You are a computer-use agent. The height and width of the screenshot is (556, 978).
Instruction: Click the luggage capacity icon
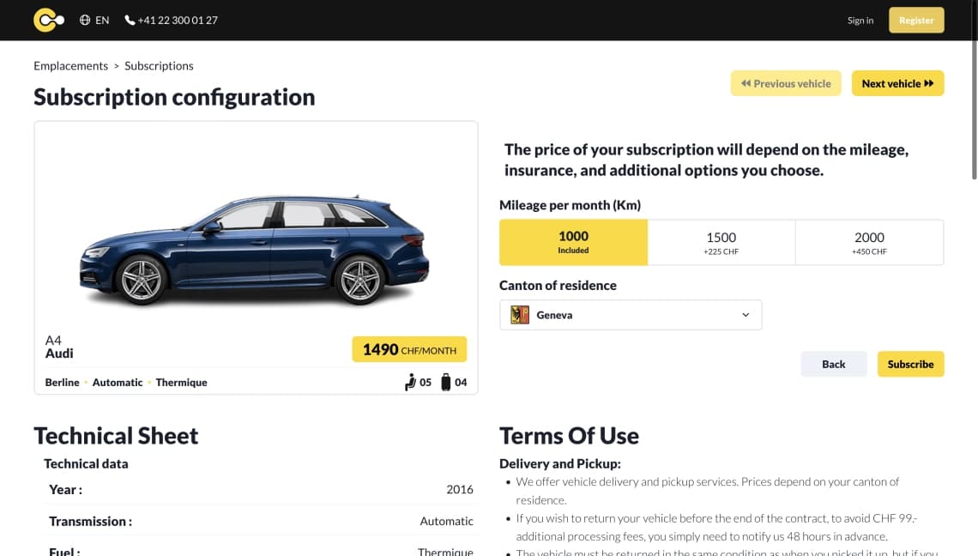446,382
